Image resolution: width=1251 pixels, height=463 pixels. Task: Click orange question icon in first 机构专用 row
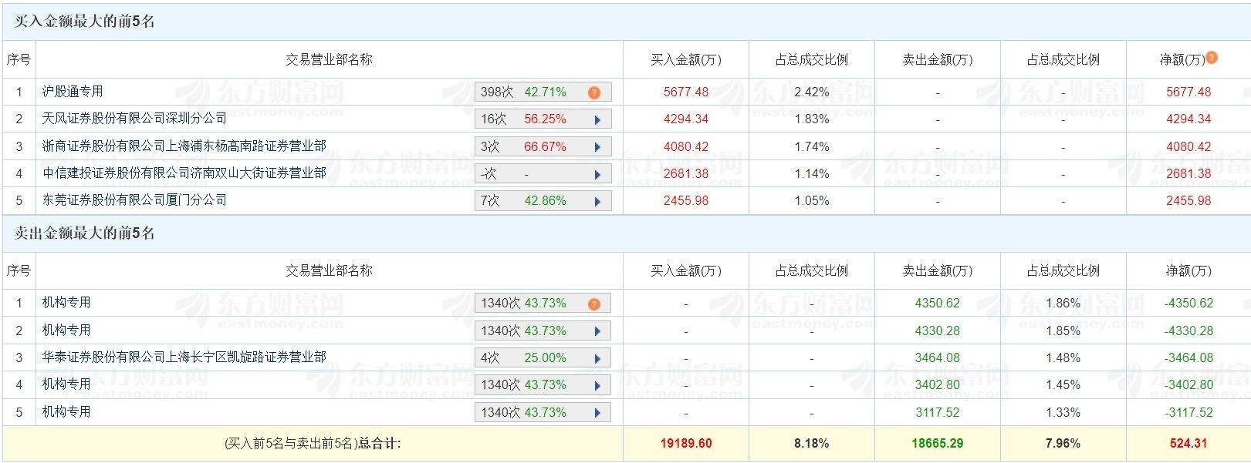[x=593, y=304]
